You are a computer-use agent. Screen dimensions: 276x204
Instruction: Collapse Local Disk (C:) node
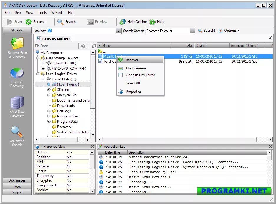point(43,79)
